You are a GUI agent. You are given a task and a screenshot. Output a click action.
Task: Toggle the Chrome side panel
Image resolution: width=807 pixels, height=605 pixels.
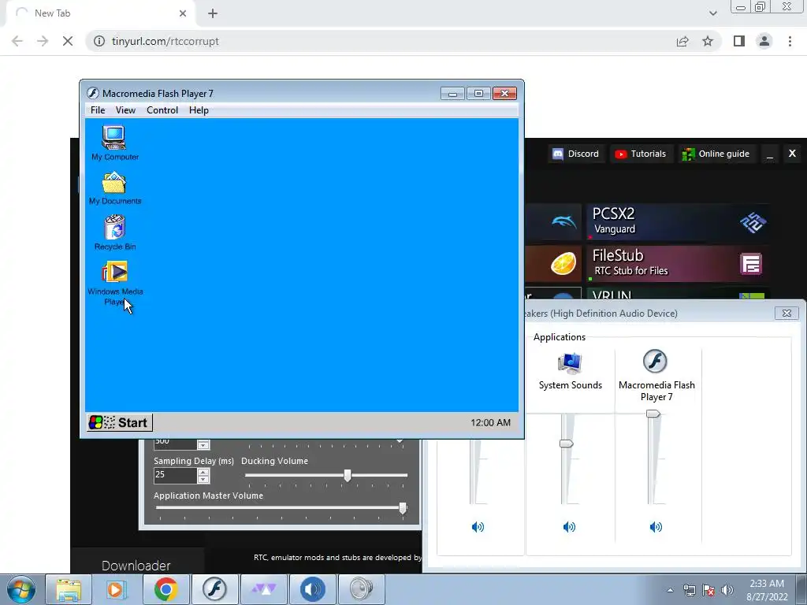click(x=739, y=41)
